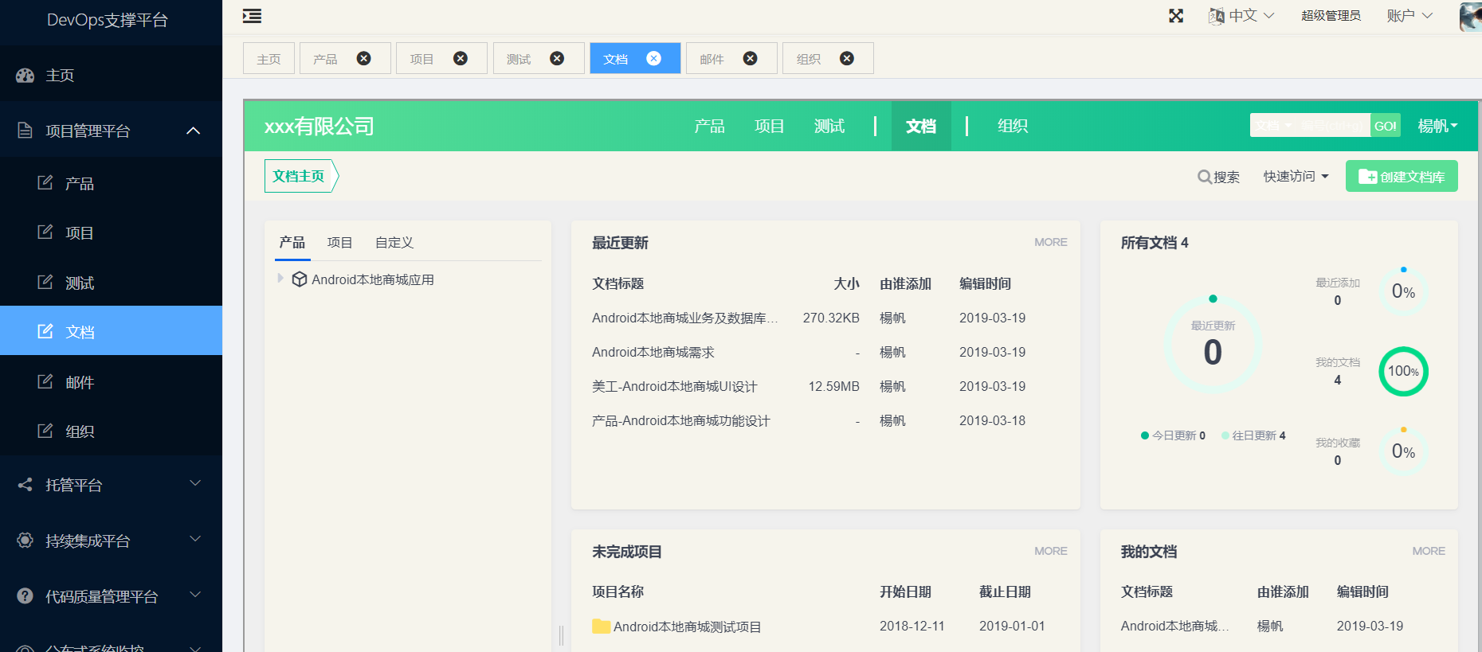Open 主页 dashboard in the sidebar
1482x652 pixels.
point(60,76)
